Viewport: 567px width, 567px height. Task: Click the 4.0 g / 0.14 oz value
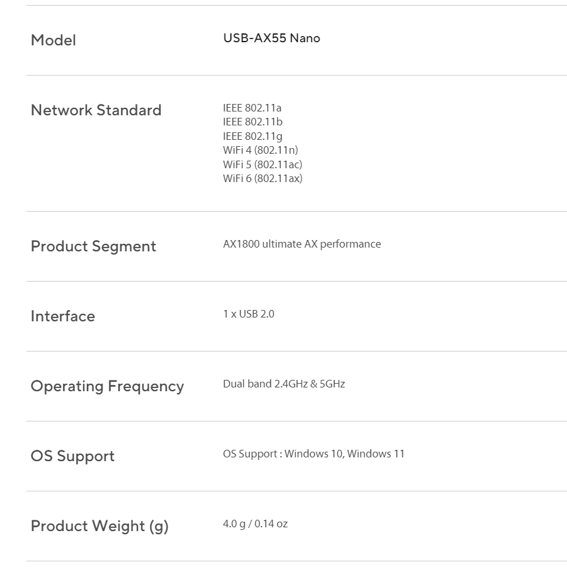click(255, 524)
